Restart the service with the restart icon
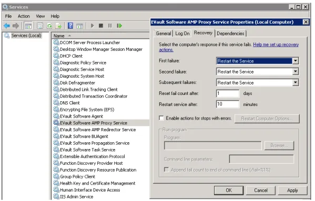This screenshot has height=201, width=315. coord(119,26)
